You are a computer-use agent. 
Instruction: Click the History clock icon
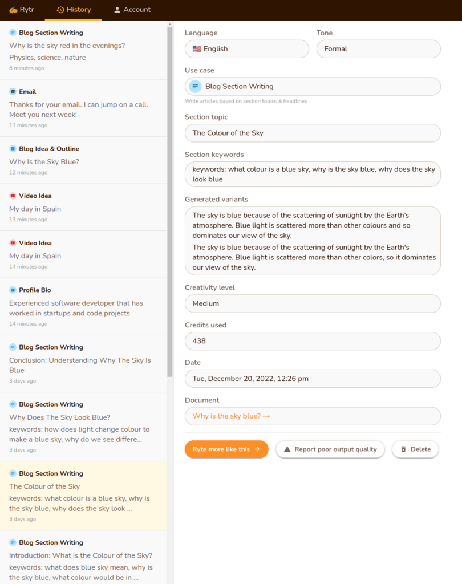(x=60, y=10)
